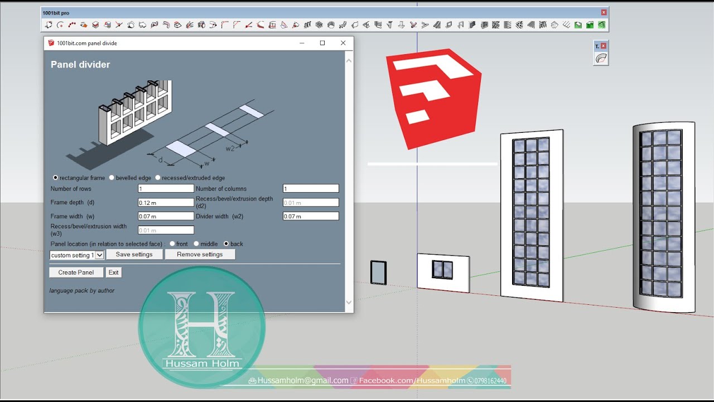Select the crossed red lines icon
714x402 pixels.
[x=119, y=25]
